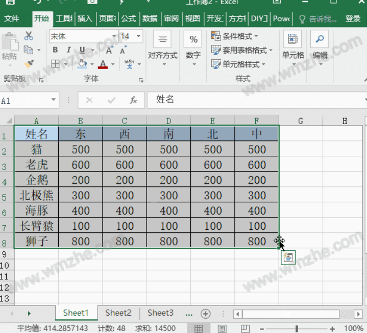This screenshot has height=333, width=367.
Task: Open font settings dialog launcher
Action: [x=141, y=80]
